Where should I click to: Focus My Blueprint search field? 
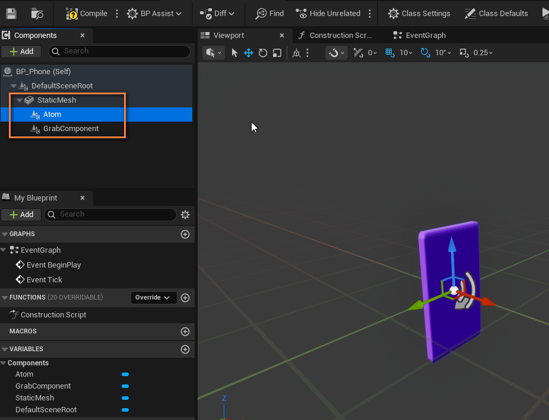(110, 215)
